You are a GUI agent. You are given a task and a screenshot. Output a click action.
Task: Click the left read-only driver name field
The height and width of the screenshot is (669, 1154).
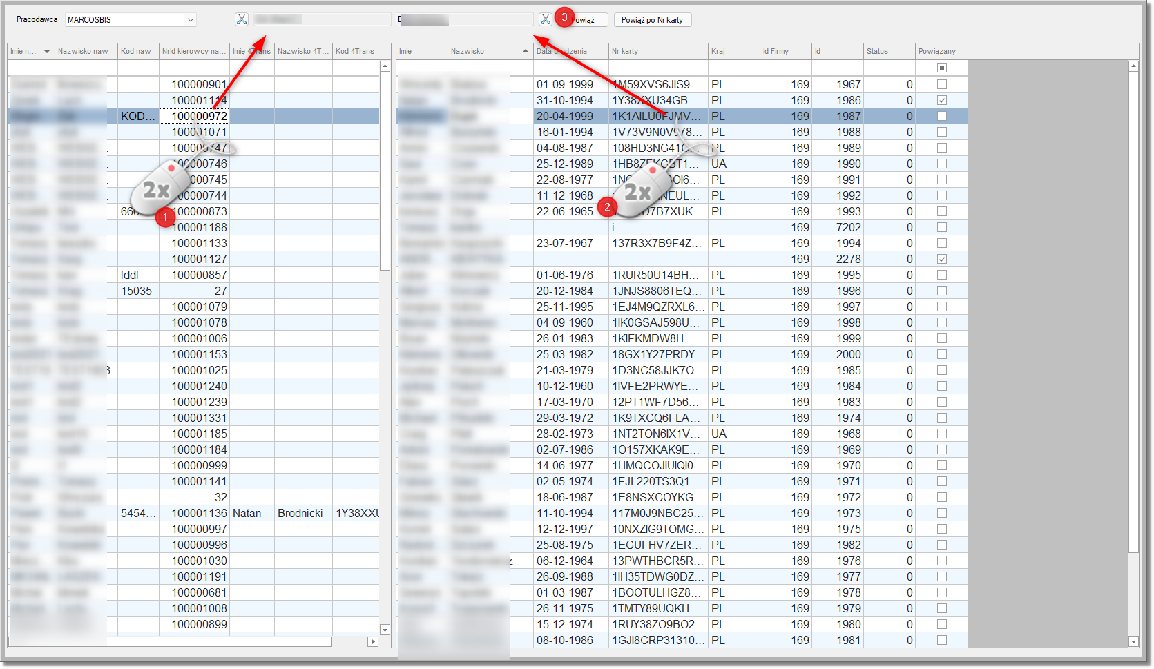(x=322, y=20)
